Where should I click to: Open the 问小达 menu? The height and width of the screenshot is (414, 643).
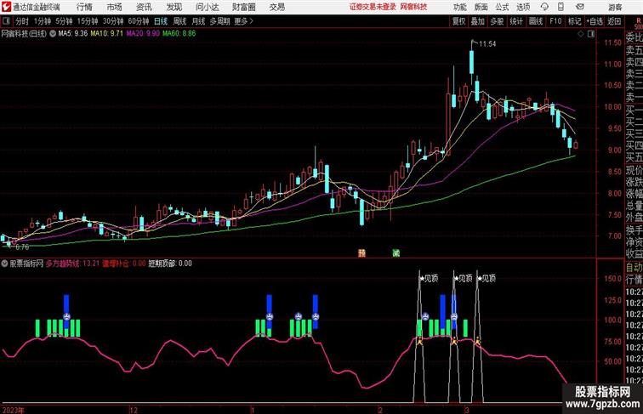[x=207, y=7]
